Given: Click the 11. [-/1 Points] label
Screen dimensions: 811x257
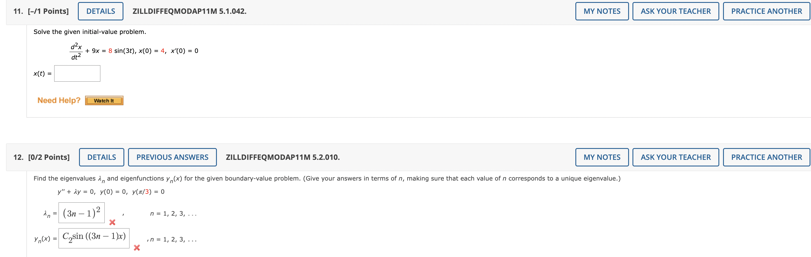Looking at the screenshot, I should coord(41,11).
